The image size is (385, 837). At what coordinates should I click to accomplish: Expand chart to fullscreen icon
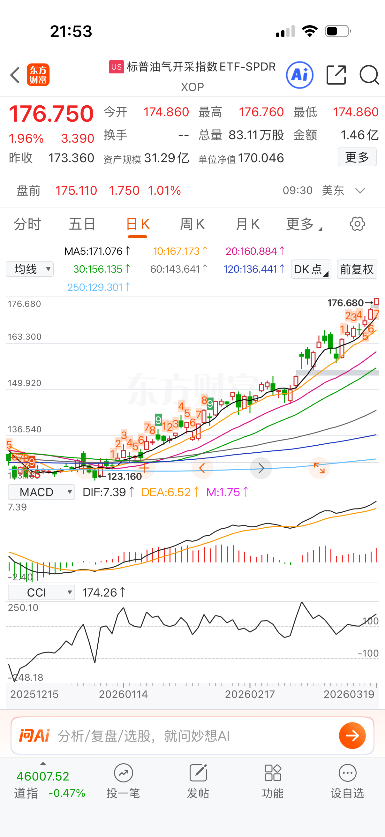(319, 468)
